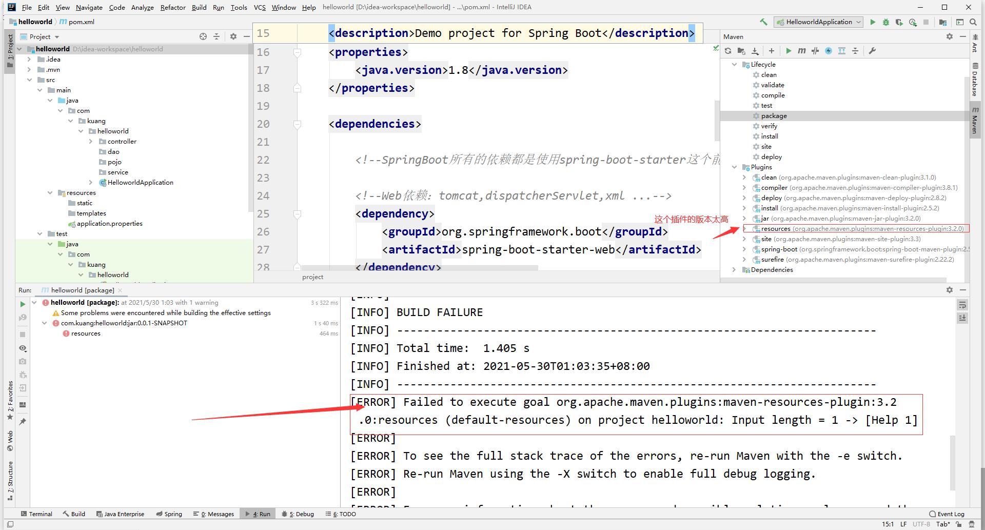The height and width of the screenshot is (530, 985).
Task: Switch to the Terminal tool tab
Action: 36,514
